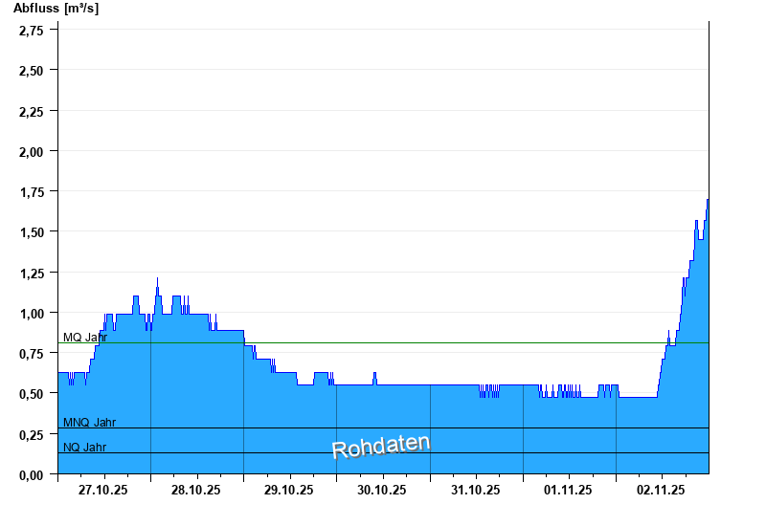Click the 2,00 y-axis label
Viewport: 766px width, 526px height.
click(x=32, y=152)
